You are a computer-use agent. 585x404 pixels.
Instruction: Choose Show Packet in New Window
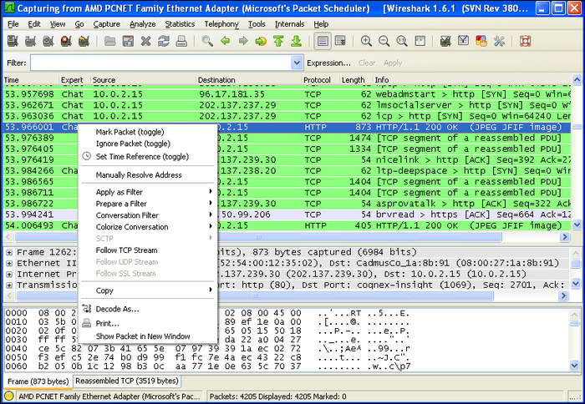tap(147, 336)
